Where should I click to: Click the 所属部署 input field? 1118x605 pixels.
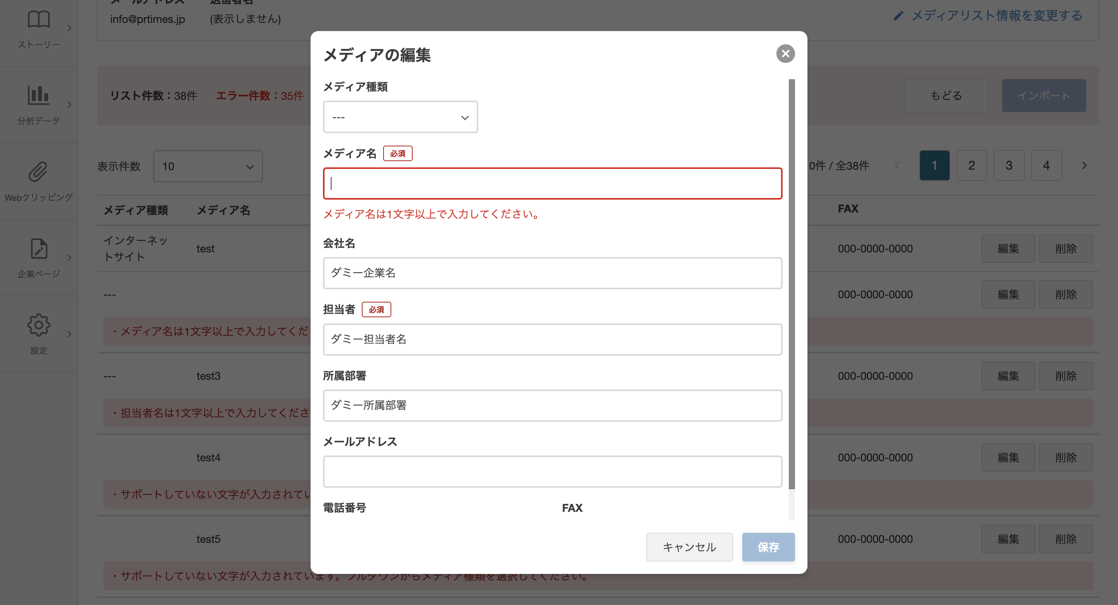tap(552, 405)
